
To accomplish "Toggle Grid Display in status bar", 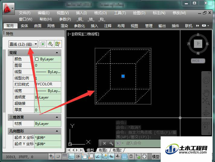I will 65,156.
